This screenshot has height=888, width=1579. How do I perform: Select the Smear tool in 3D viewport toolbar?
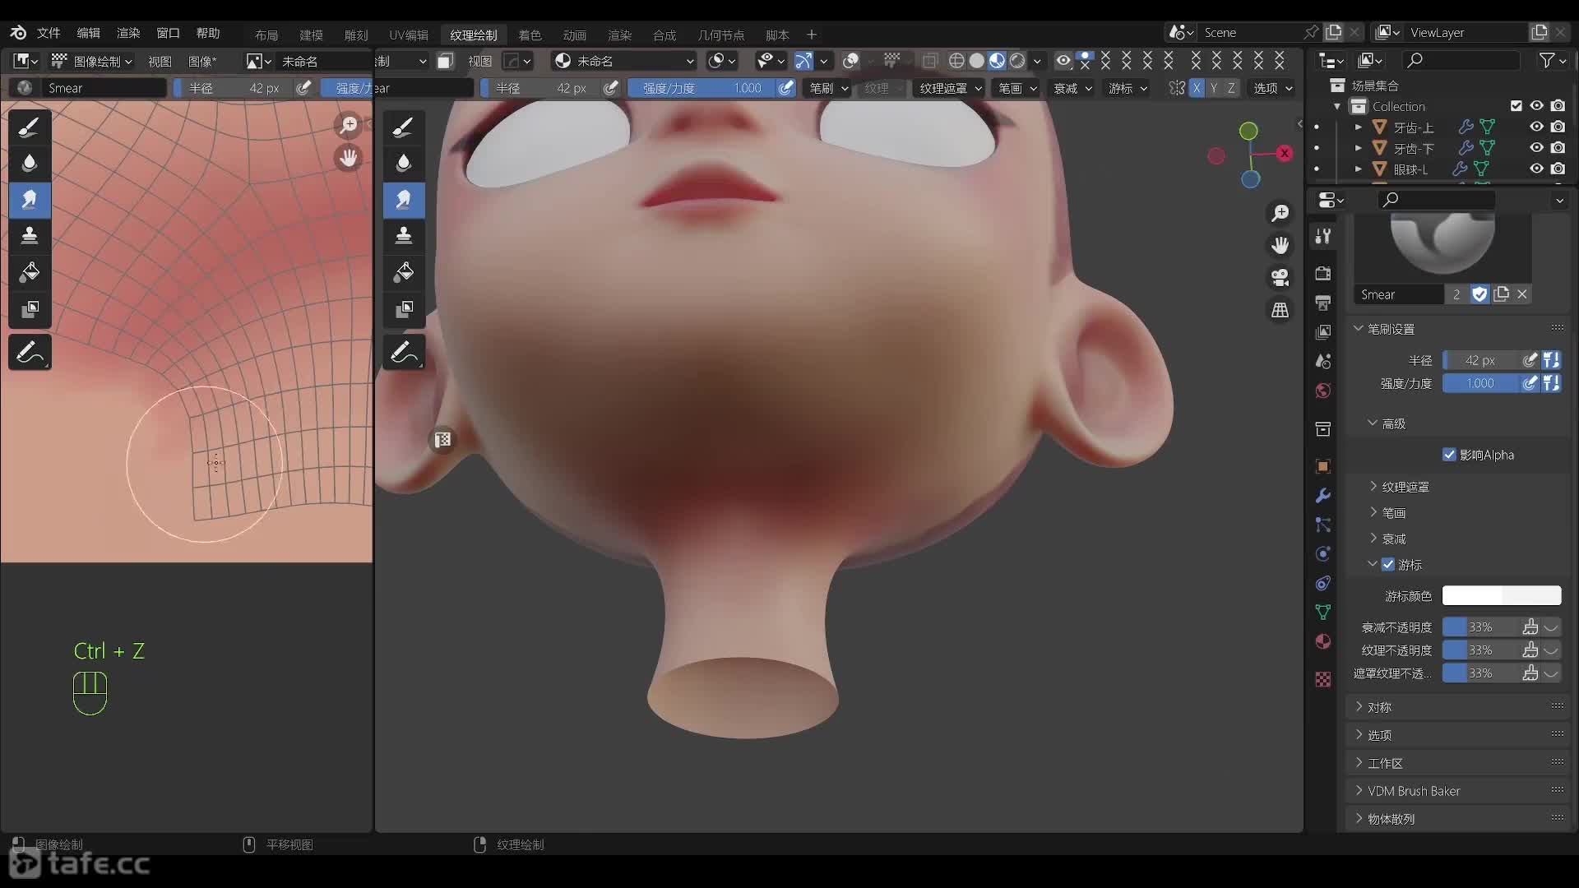point(404,200)
